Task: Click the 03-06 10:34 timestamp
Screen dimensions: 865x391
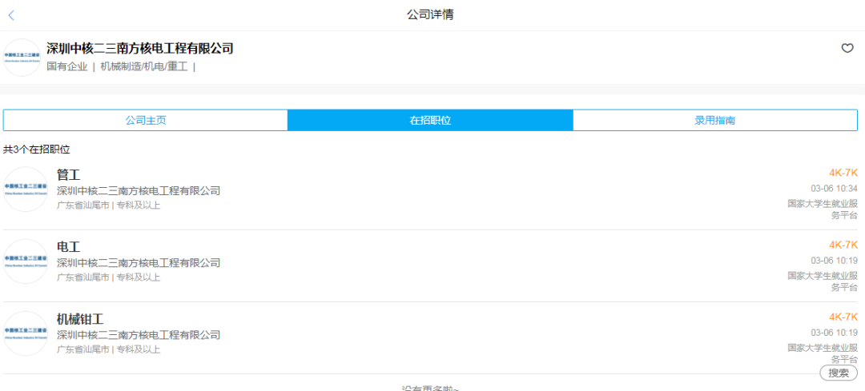Action: 834,189
